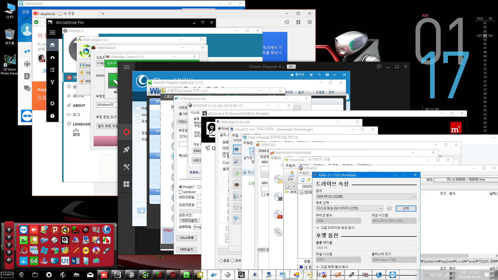Click PowerISO 신규 new image icon
498x280 pixels.
(290, 176)
